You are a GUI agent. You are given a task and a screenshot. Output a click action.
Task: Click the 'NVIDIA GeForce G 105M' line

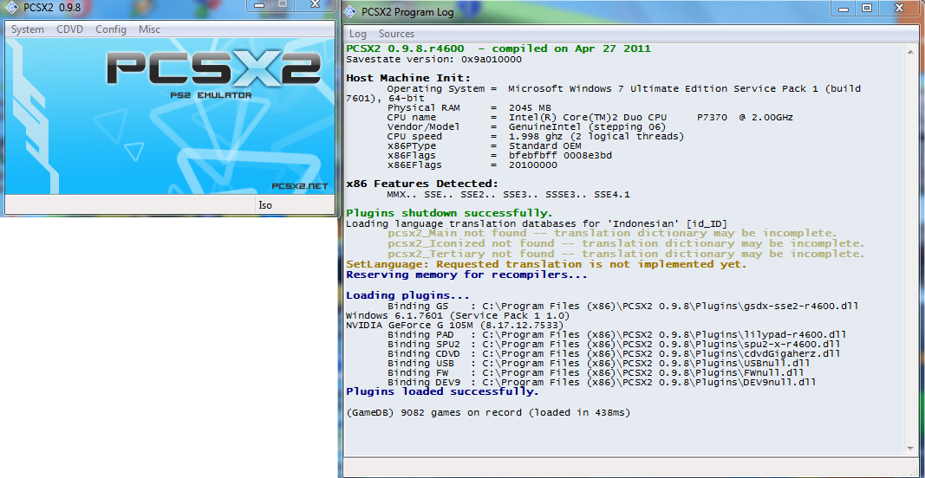tap(454, 326)
